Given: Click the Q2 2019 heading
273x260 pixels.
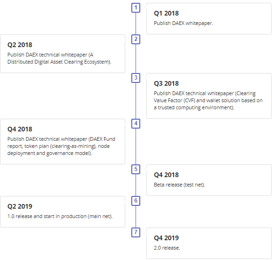Looking at the screenshot, I should click(x=20, y=206).
